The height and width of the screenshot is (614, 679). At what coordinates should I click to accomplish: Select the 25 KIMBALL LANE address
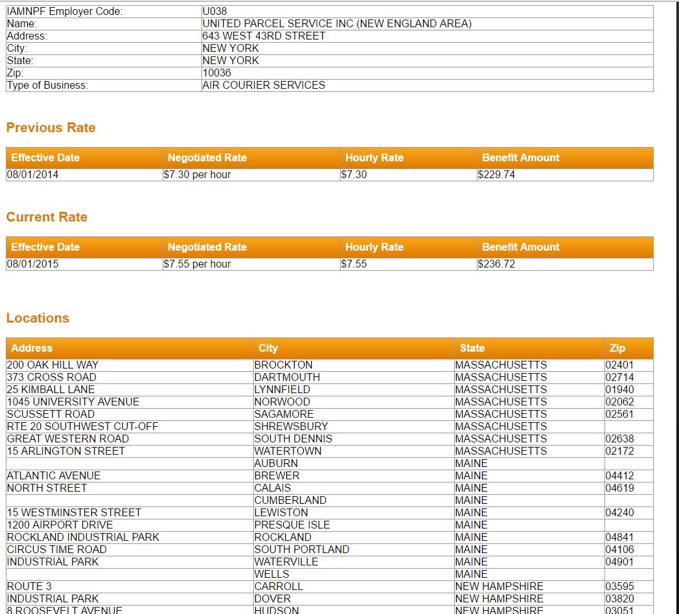tap(51, 389)
